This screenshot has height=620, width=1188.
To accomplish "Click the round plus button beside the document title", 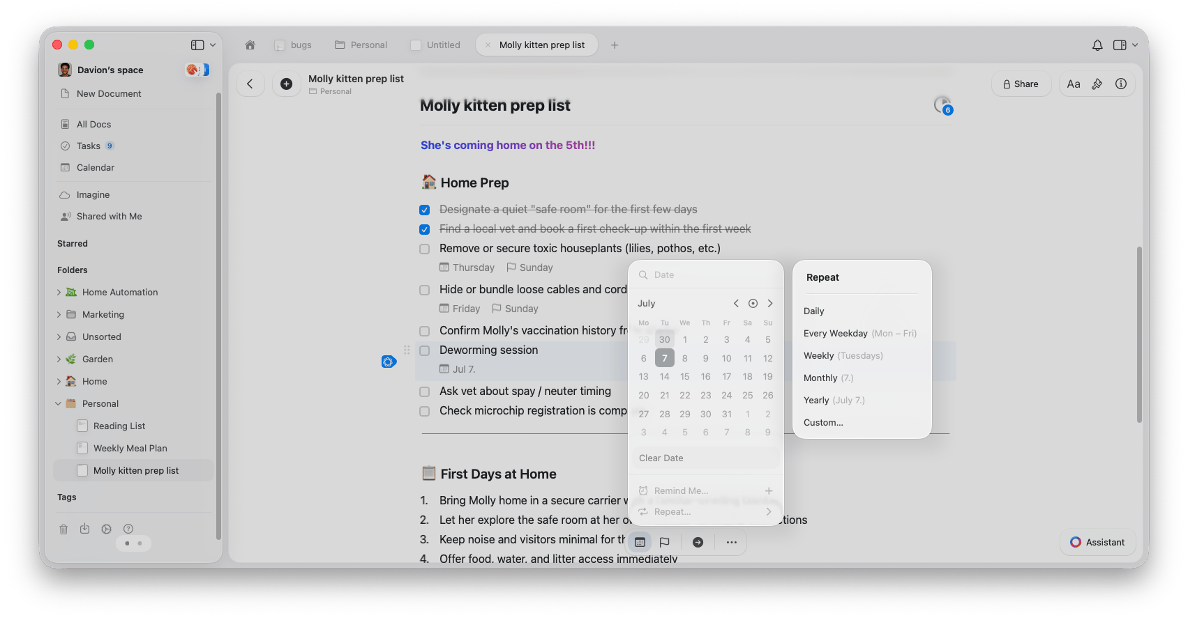I will [286, 84].
